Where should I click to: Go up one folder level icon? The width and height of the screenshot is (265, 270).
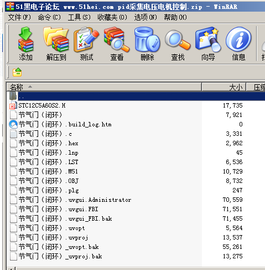point(17,72)
